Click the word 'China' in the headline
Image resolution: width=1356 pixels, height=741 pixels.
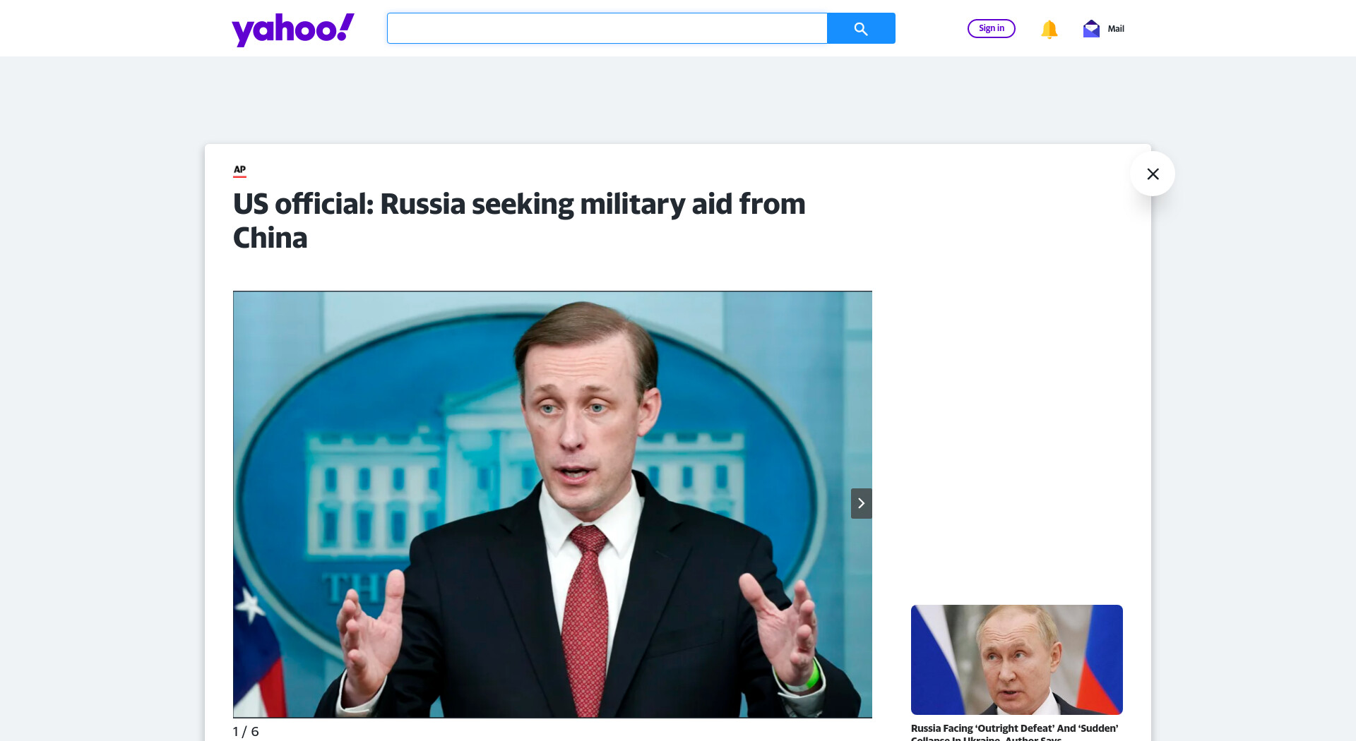(x=270, y=239)
